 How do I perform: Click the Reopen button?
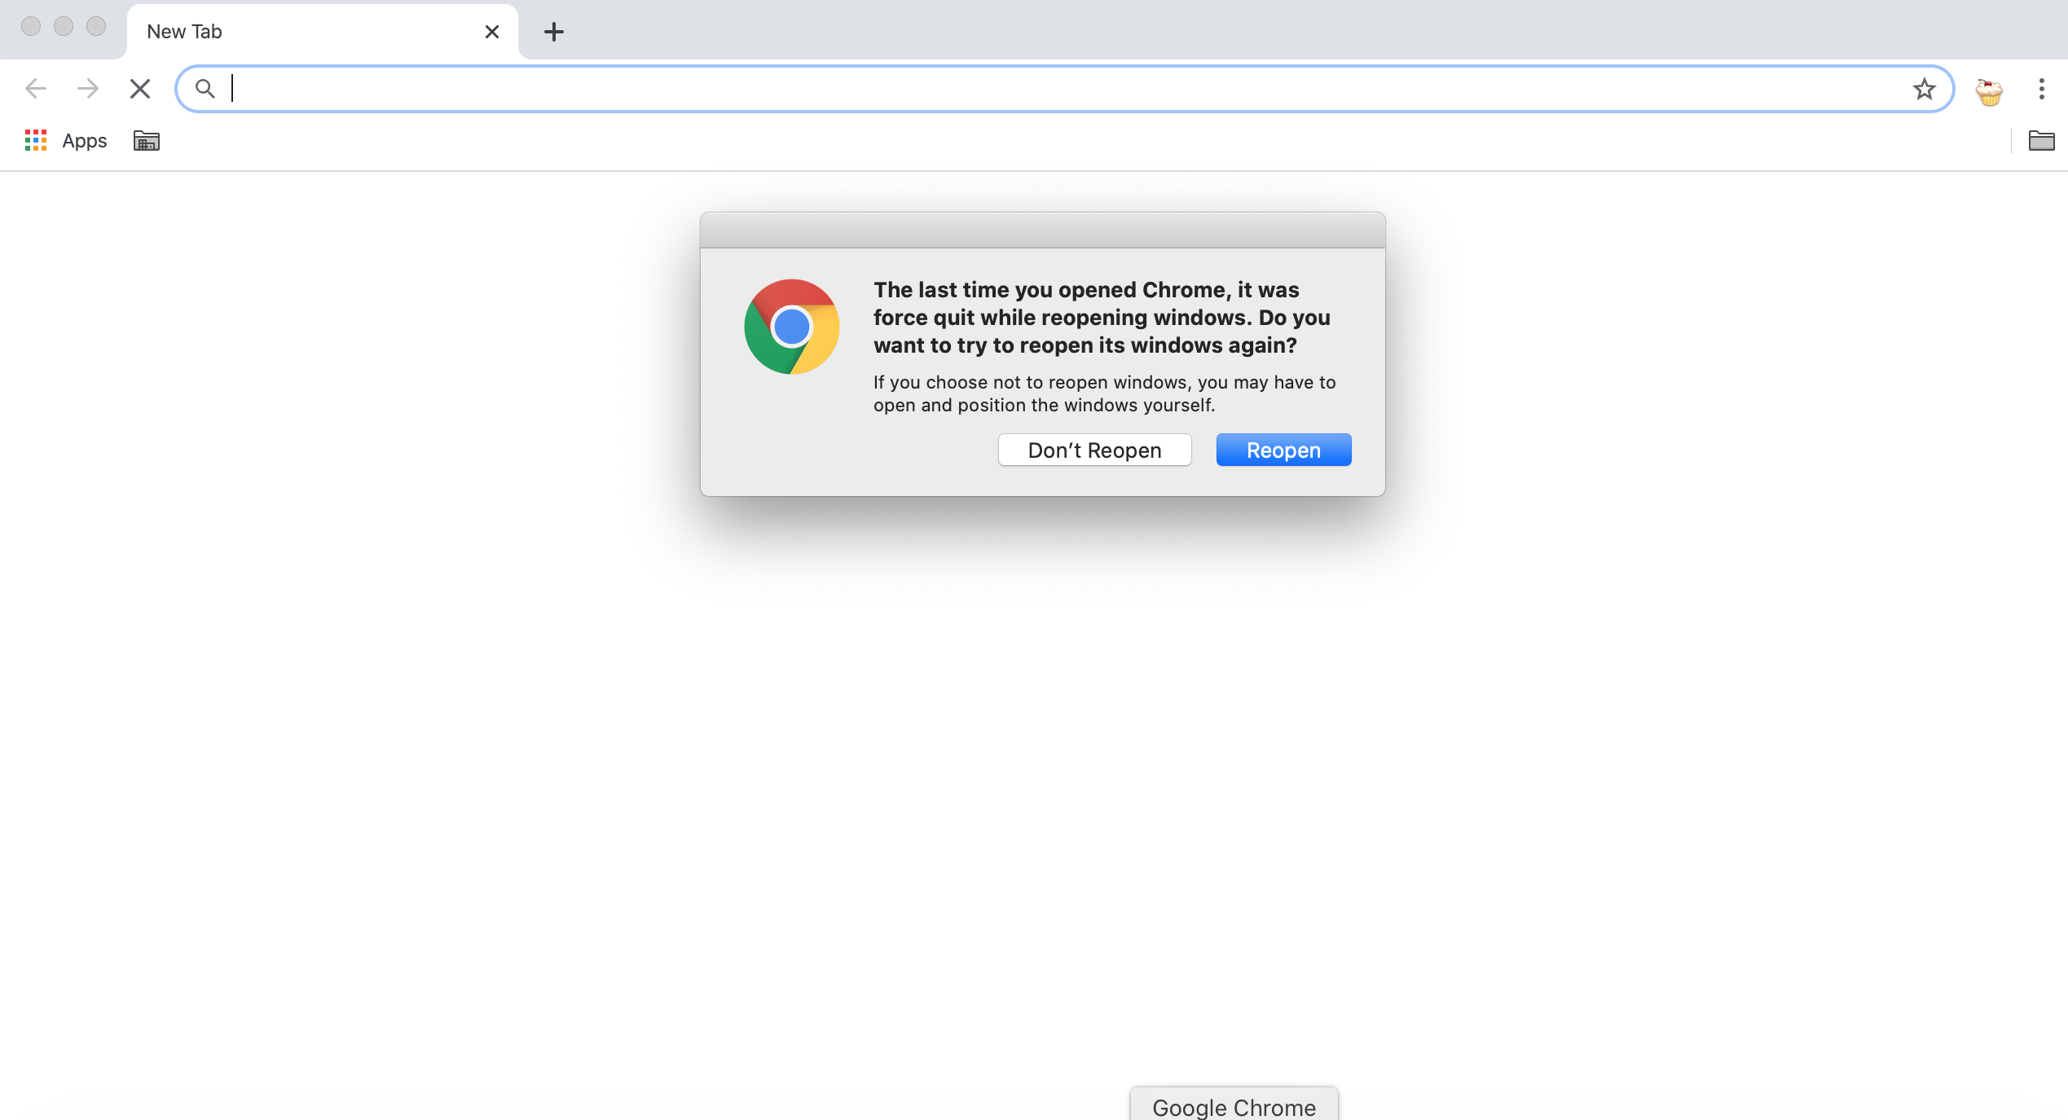1283,450
